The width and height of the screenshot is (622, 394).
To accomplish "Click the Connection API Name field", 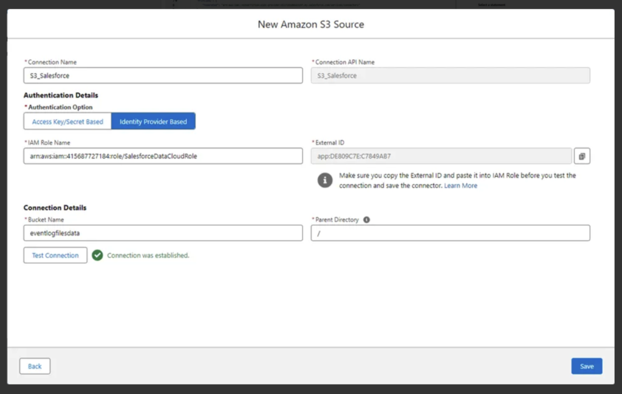I will tap(450, 75).
